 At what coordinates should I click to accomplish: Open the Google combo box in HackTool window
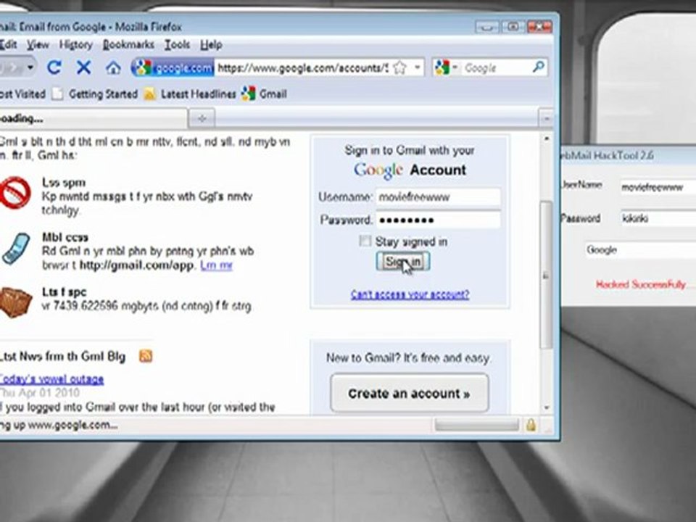click(x=639, y=250)
